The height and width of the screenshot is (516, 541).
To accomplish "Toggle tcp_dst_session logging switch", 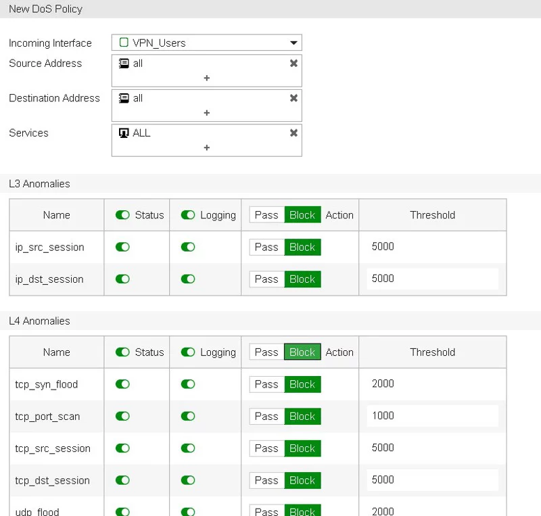I will tap(188, 480).
